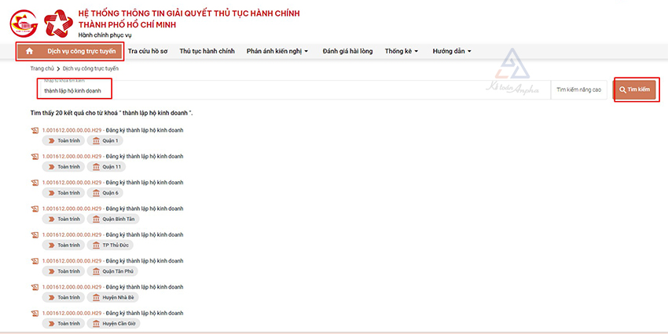Go to Thủ tục hành chính menu item
Viewport: 668px width, 334px height.
click(x=207, y=52)
